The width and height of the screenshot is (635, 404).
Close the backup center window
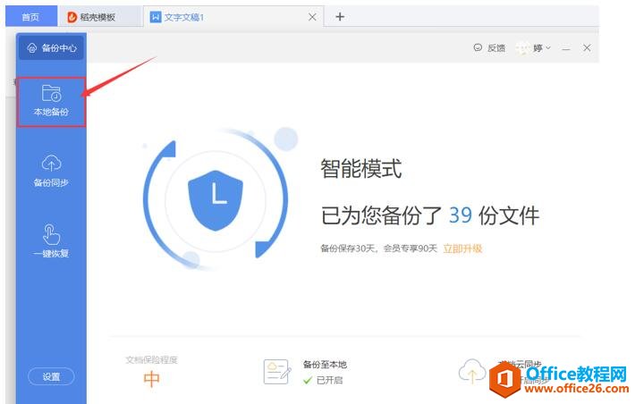(587, 47)
